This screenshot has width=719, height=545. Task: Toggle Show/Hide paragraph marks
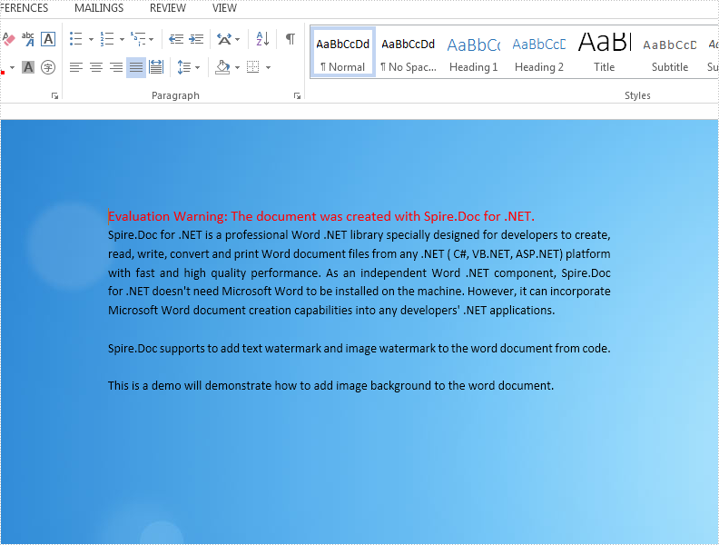tap(291, 39)
